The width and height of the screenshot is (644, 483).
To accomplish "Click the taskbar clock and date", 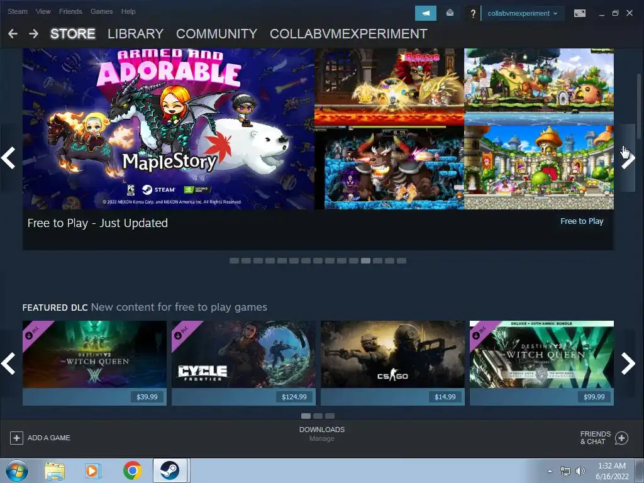I will 612,471.
